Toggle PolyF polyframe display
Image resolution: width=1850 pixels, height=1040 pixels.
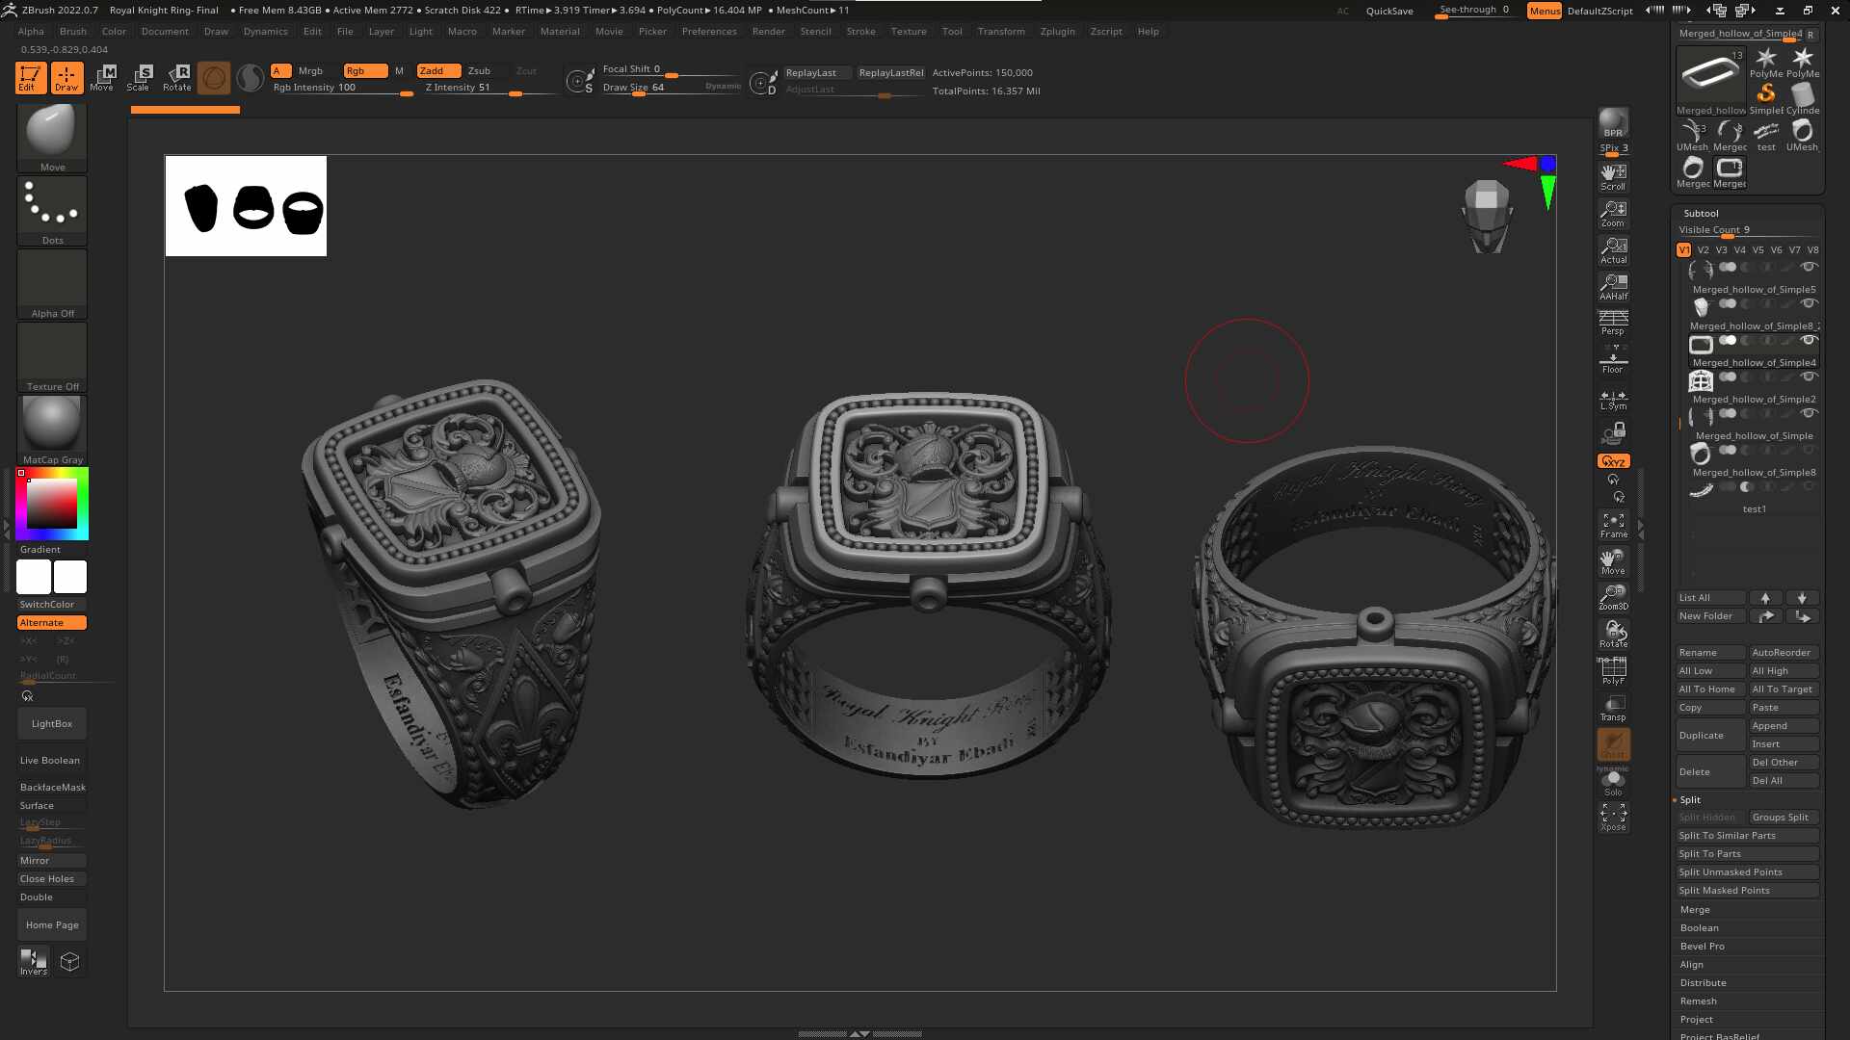[1613, 671]
